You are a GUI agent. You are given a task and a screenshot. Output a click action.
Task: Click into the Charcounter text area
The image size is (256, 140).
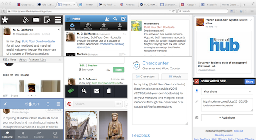160,102
